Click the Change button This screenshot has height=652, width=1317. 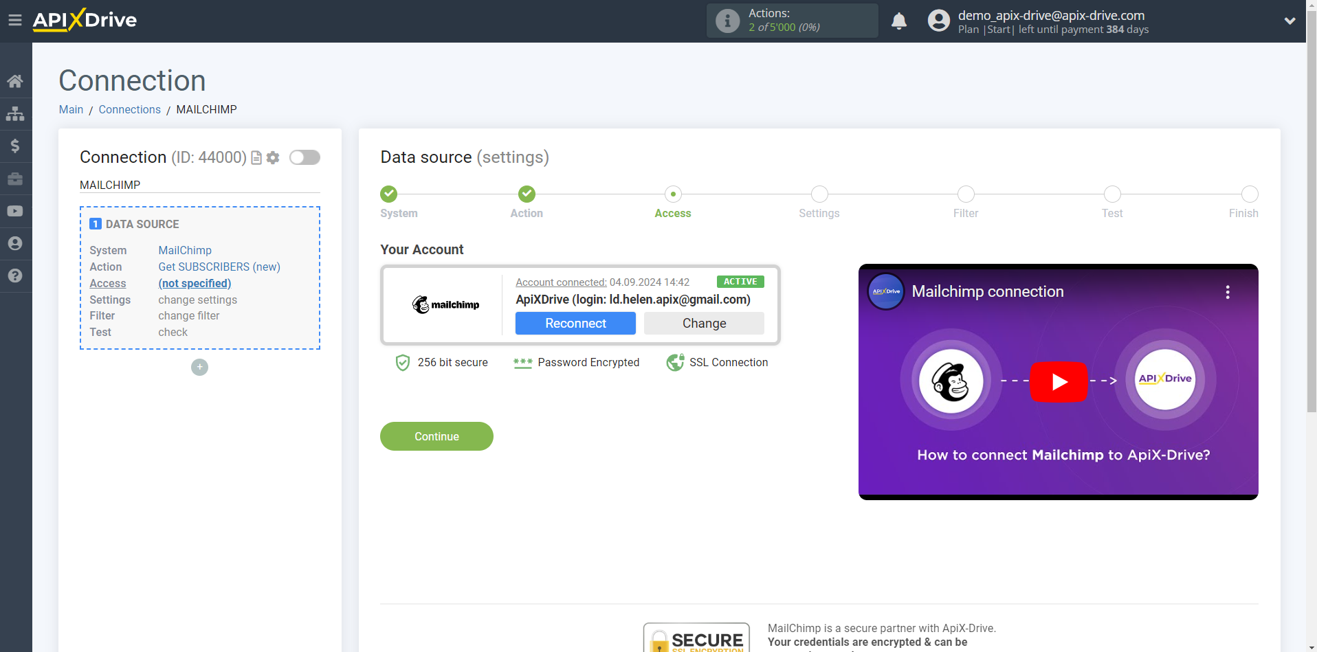click(704, 323)
